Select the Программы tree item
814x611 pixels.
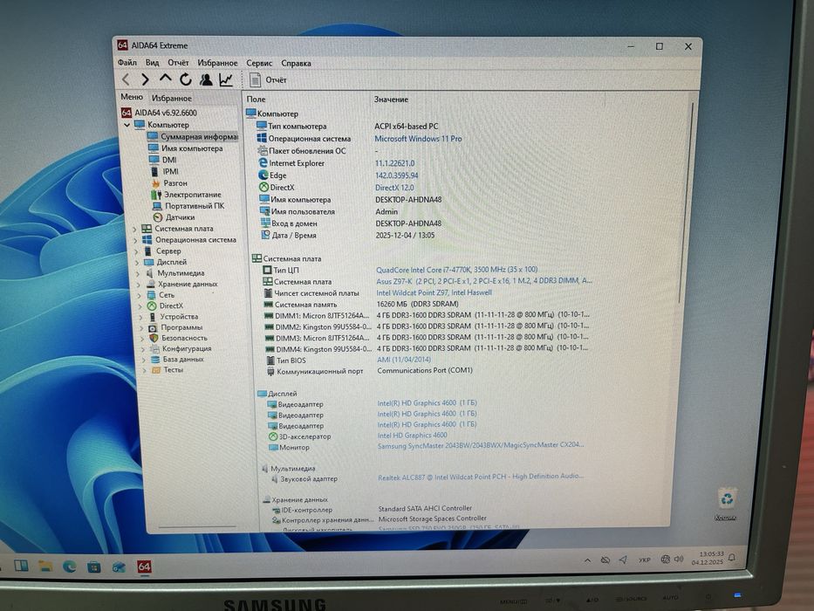click(x=181, y=327)
